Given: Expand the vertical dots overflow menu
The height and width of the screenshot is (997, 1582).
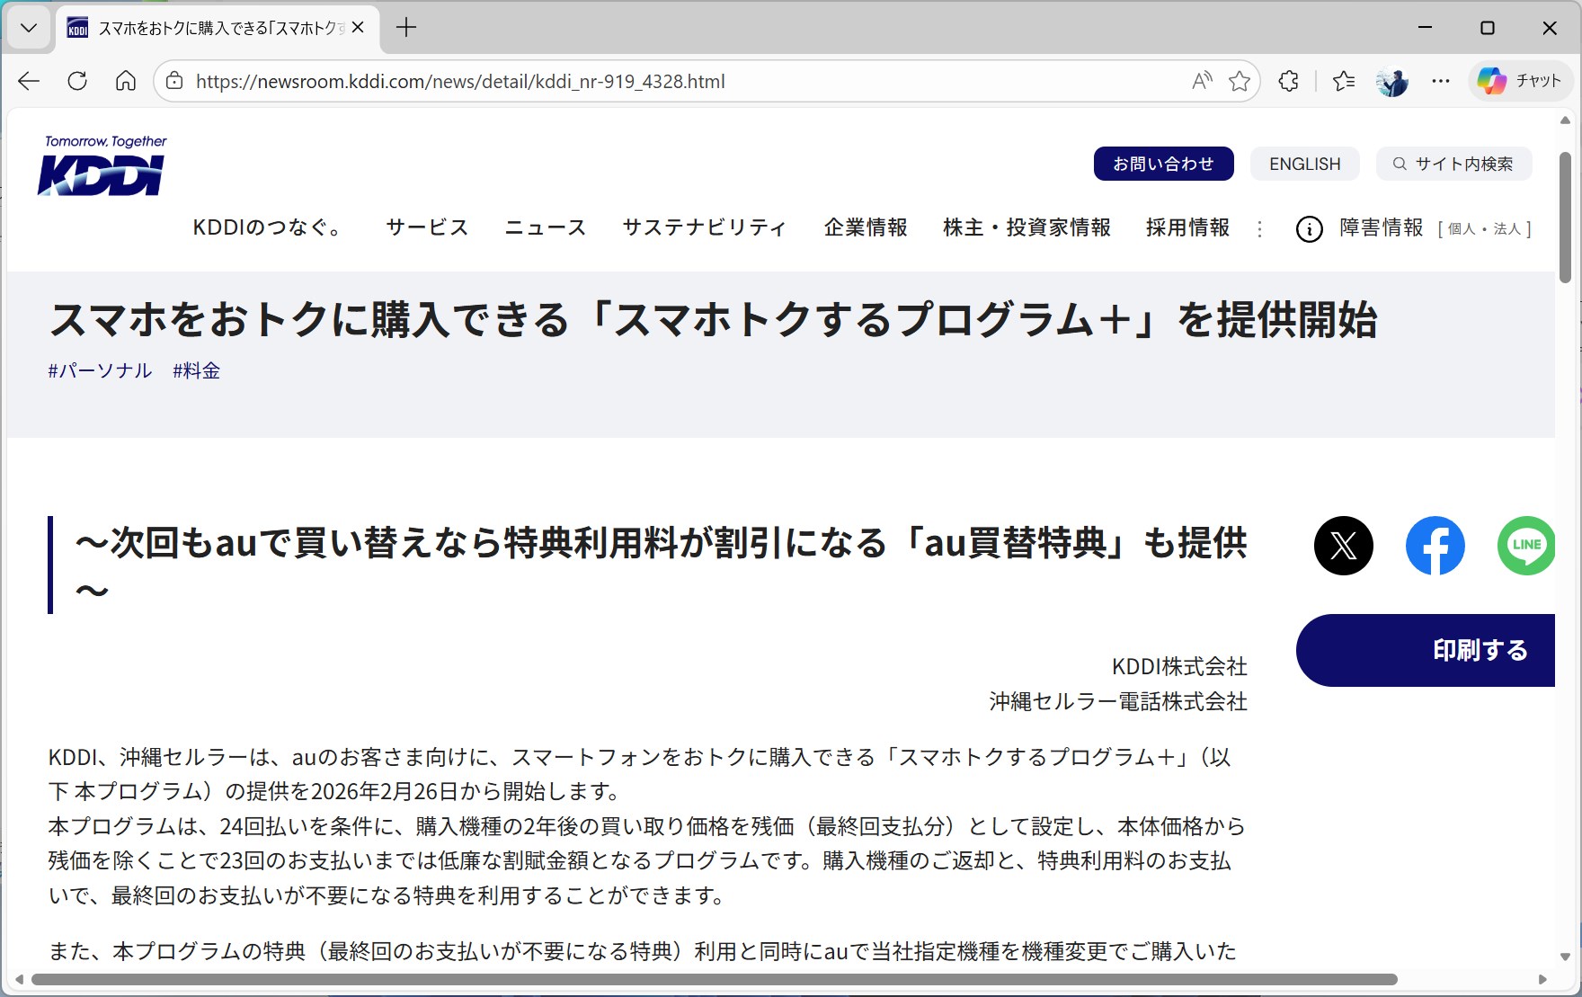Looking at the screenshot, I should [x=1260, y=229].
